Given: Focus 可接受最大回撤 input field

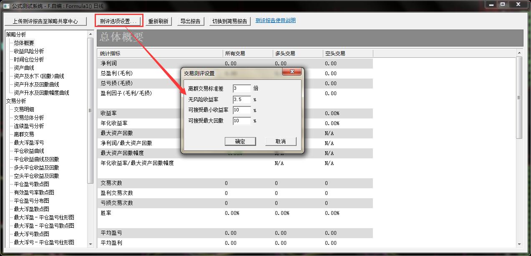Looking at the screenshot, I should coord(242,121).
